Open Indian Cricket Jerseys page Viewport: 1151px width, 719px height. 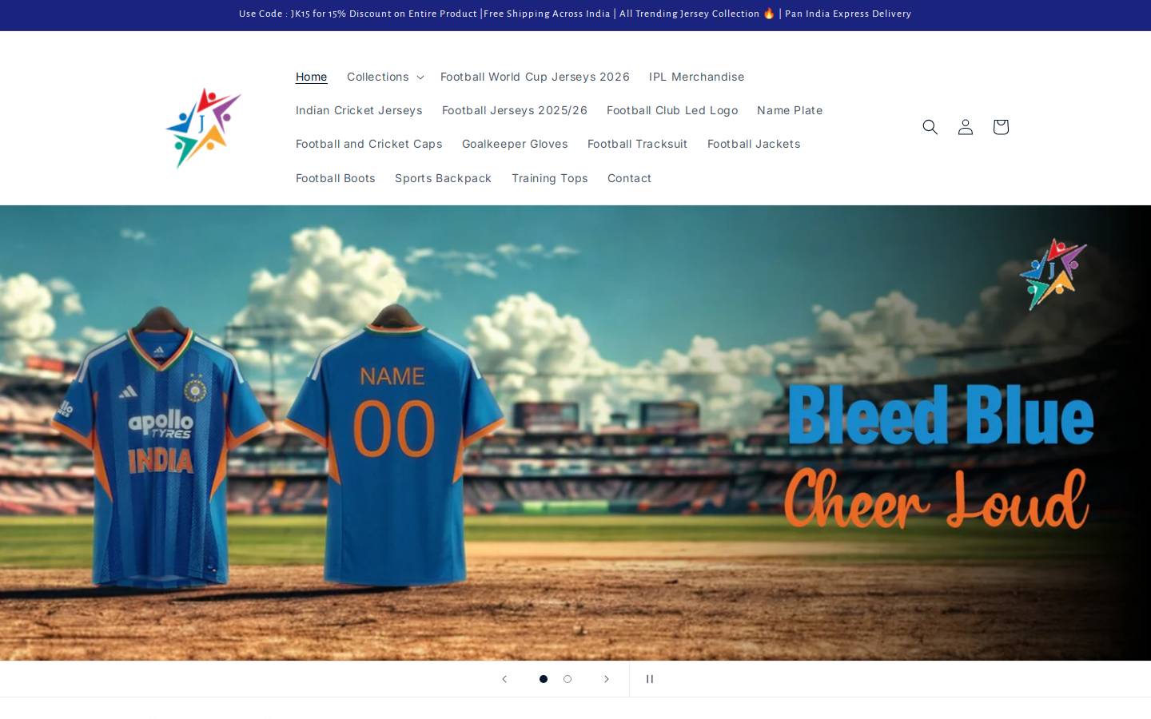click(359, 110)
